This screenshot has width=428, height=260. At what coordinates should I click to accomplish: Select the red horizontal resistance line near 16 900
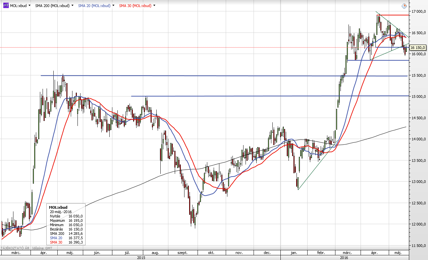(393, 15)
